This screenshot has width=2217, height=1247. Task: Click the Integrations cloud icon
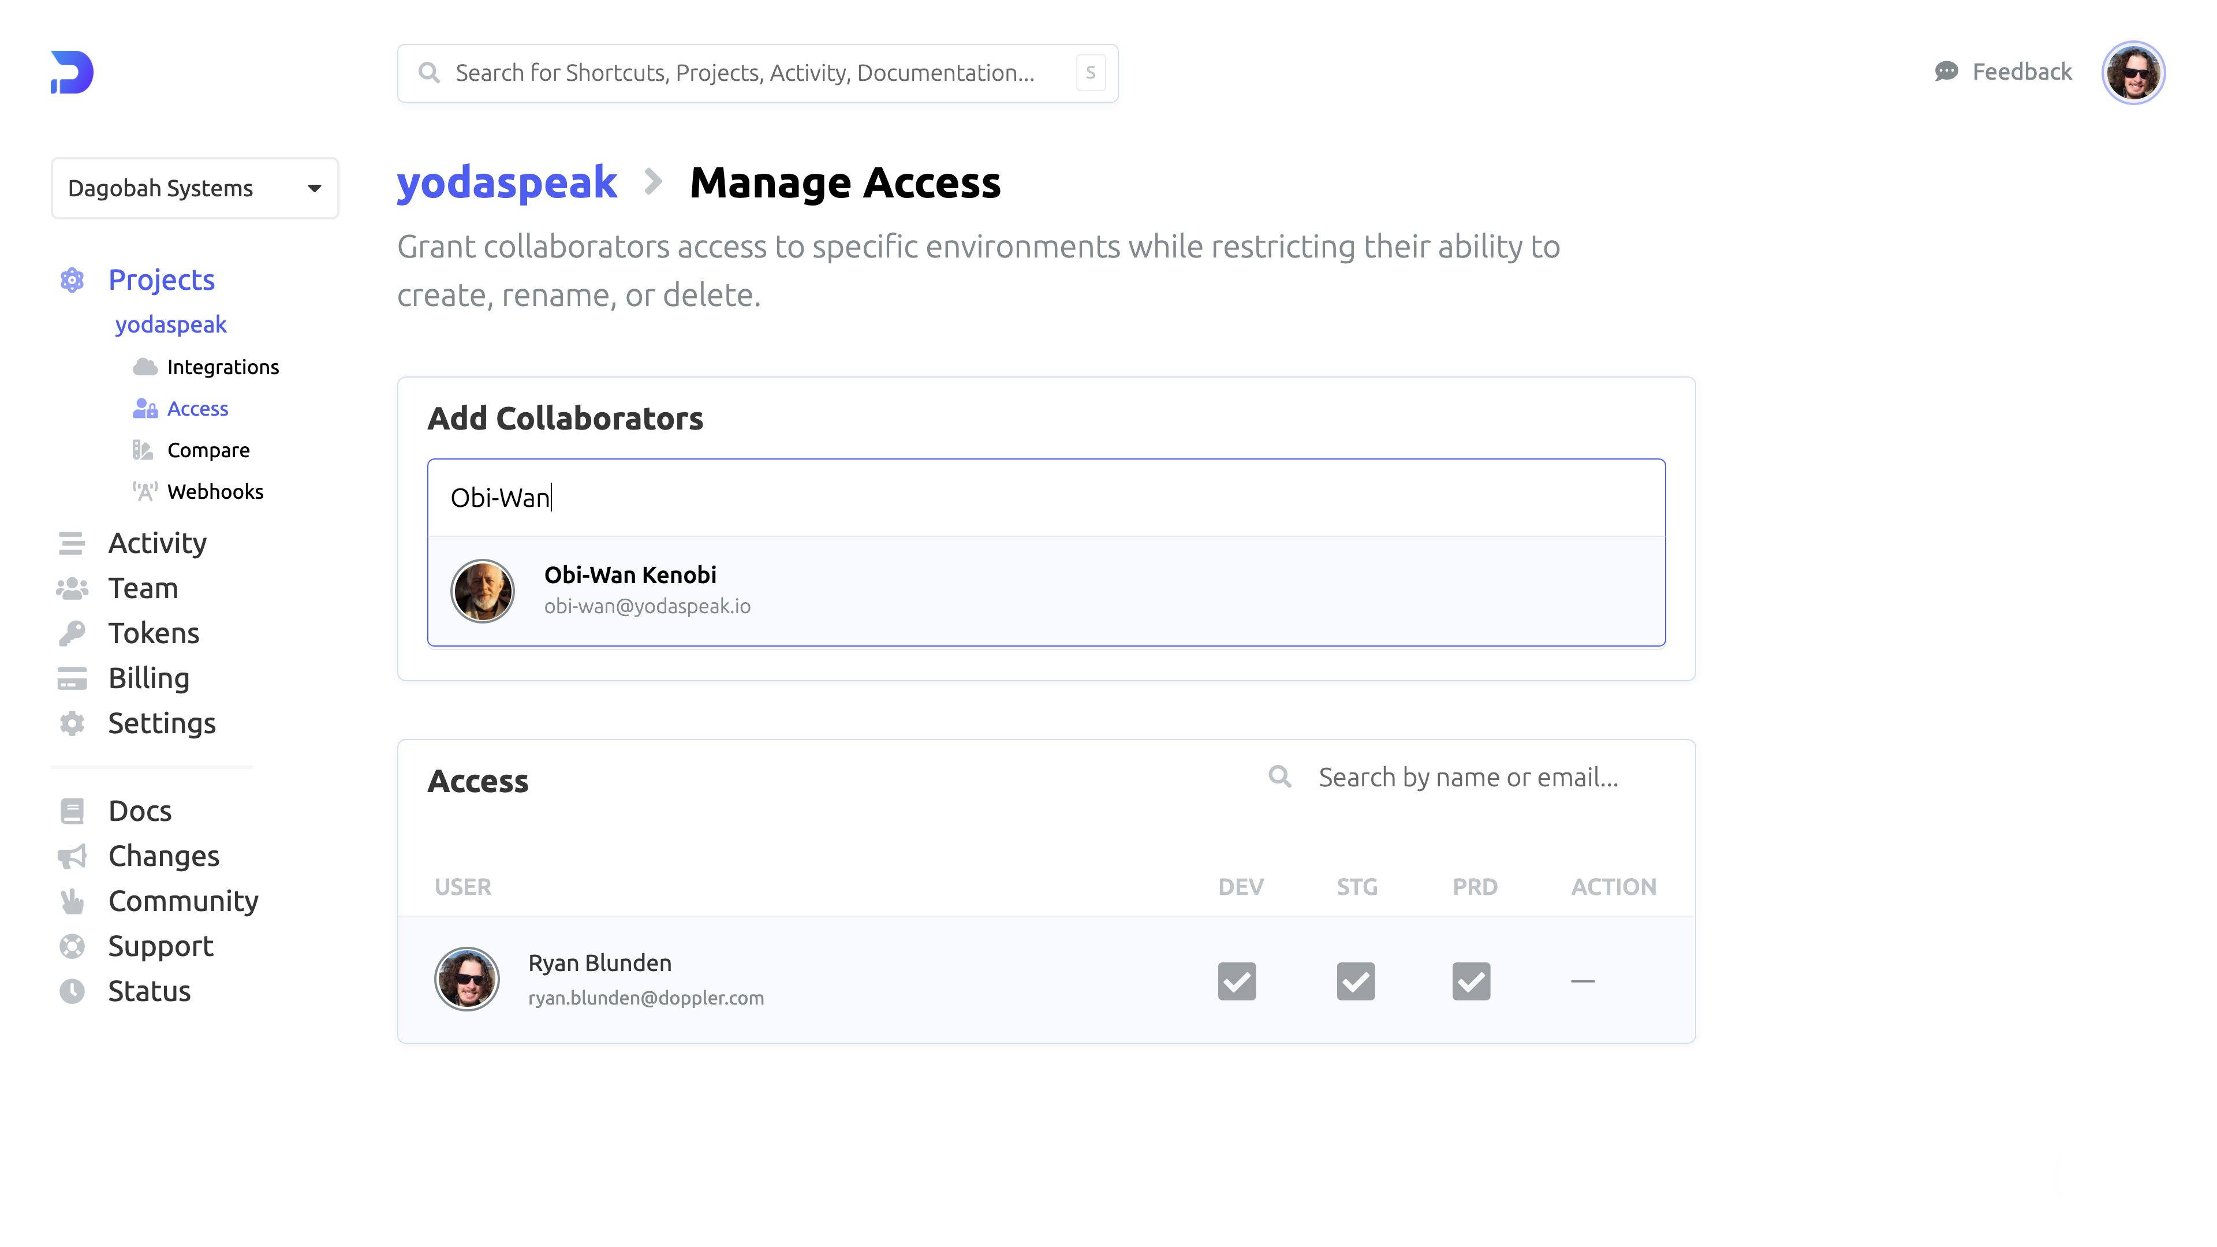pos(144,368)
